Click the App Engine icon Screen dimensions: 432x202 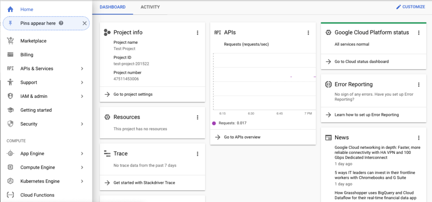coord(11,154)
